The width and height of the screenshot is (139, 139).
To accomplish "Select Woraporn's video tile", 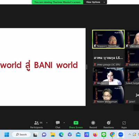I will coord(108,76).
